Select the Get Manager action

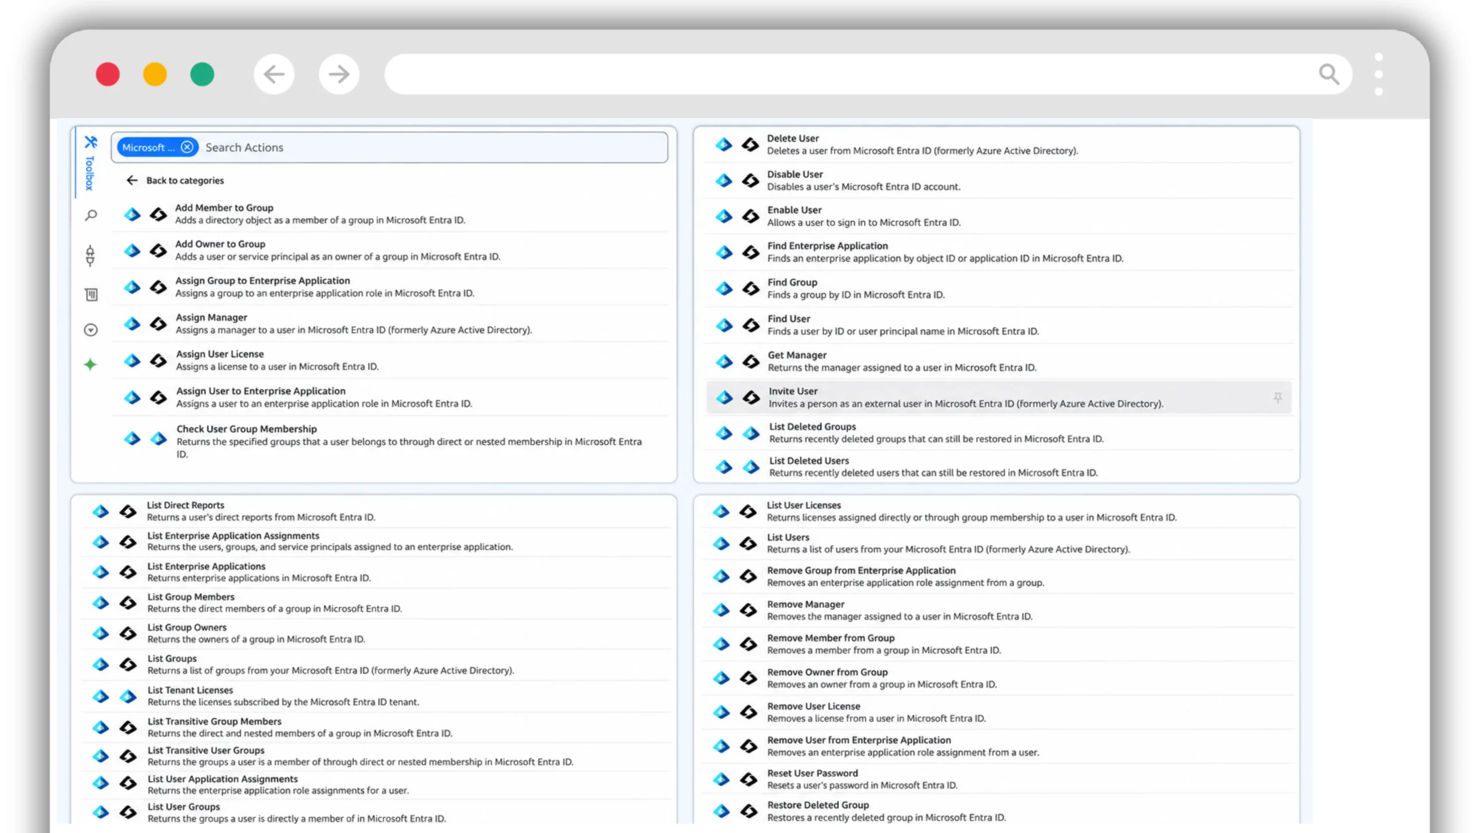[999, 362]
